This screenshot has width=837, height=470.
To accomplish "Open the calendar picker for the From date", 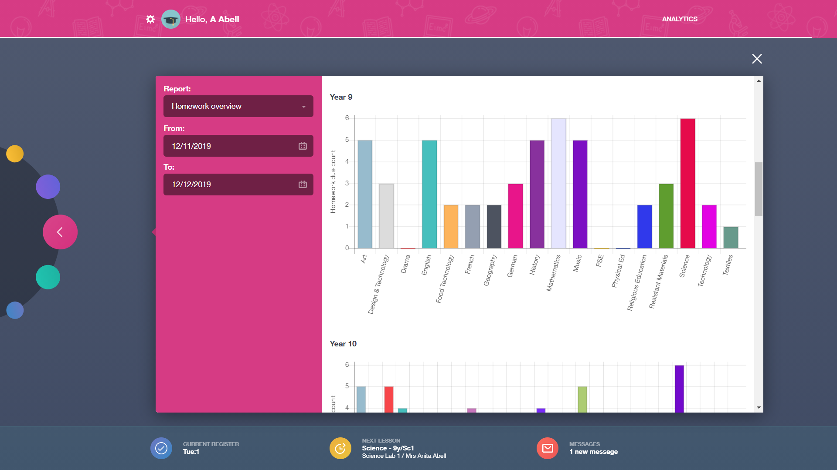I will (x=303, y=146).
